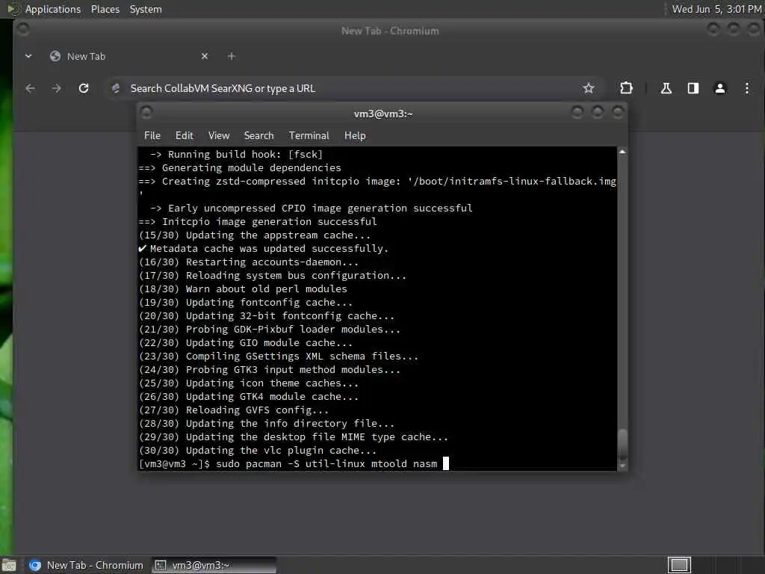This screenshot has height=574, width=765.
Task: Close the New Tab tab
Action: (x=205, y=57)
